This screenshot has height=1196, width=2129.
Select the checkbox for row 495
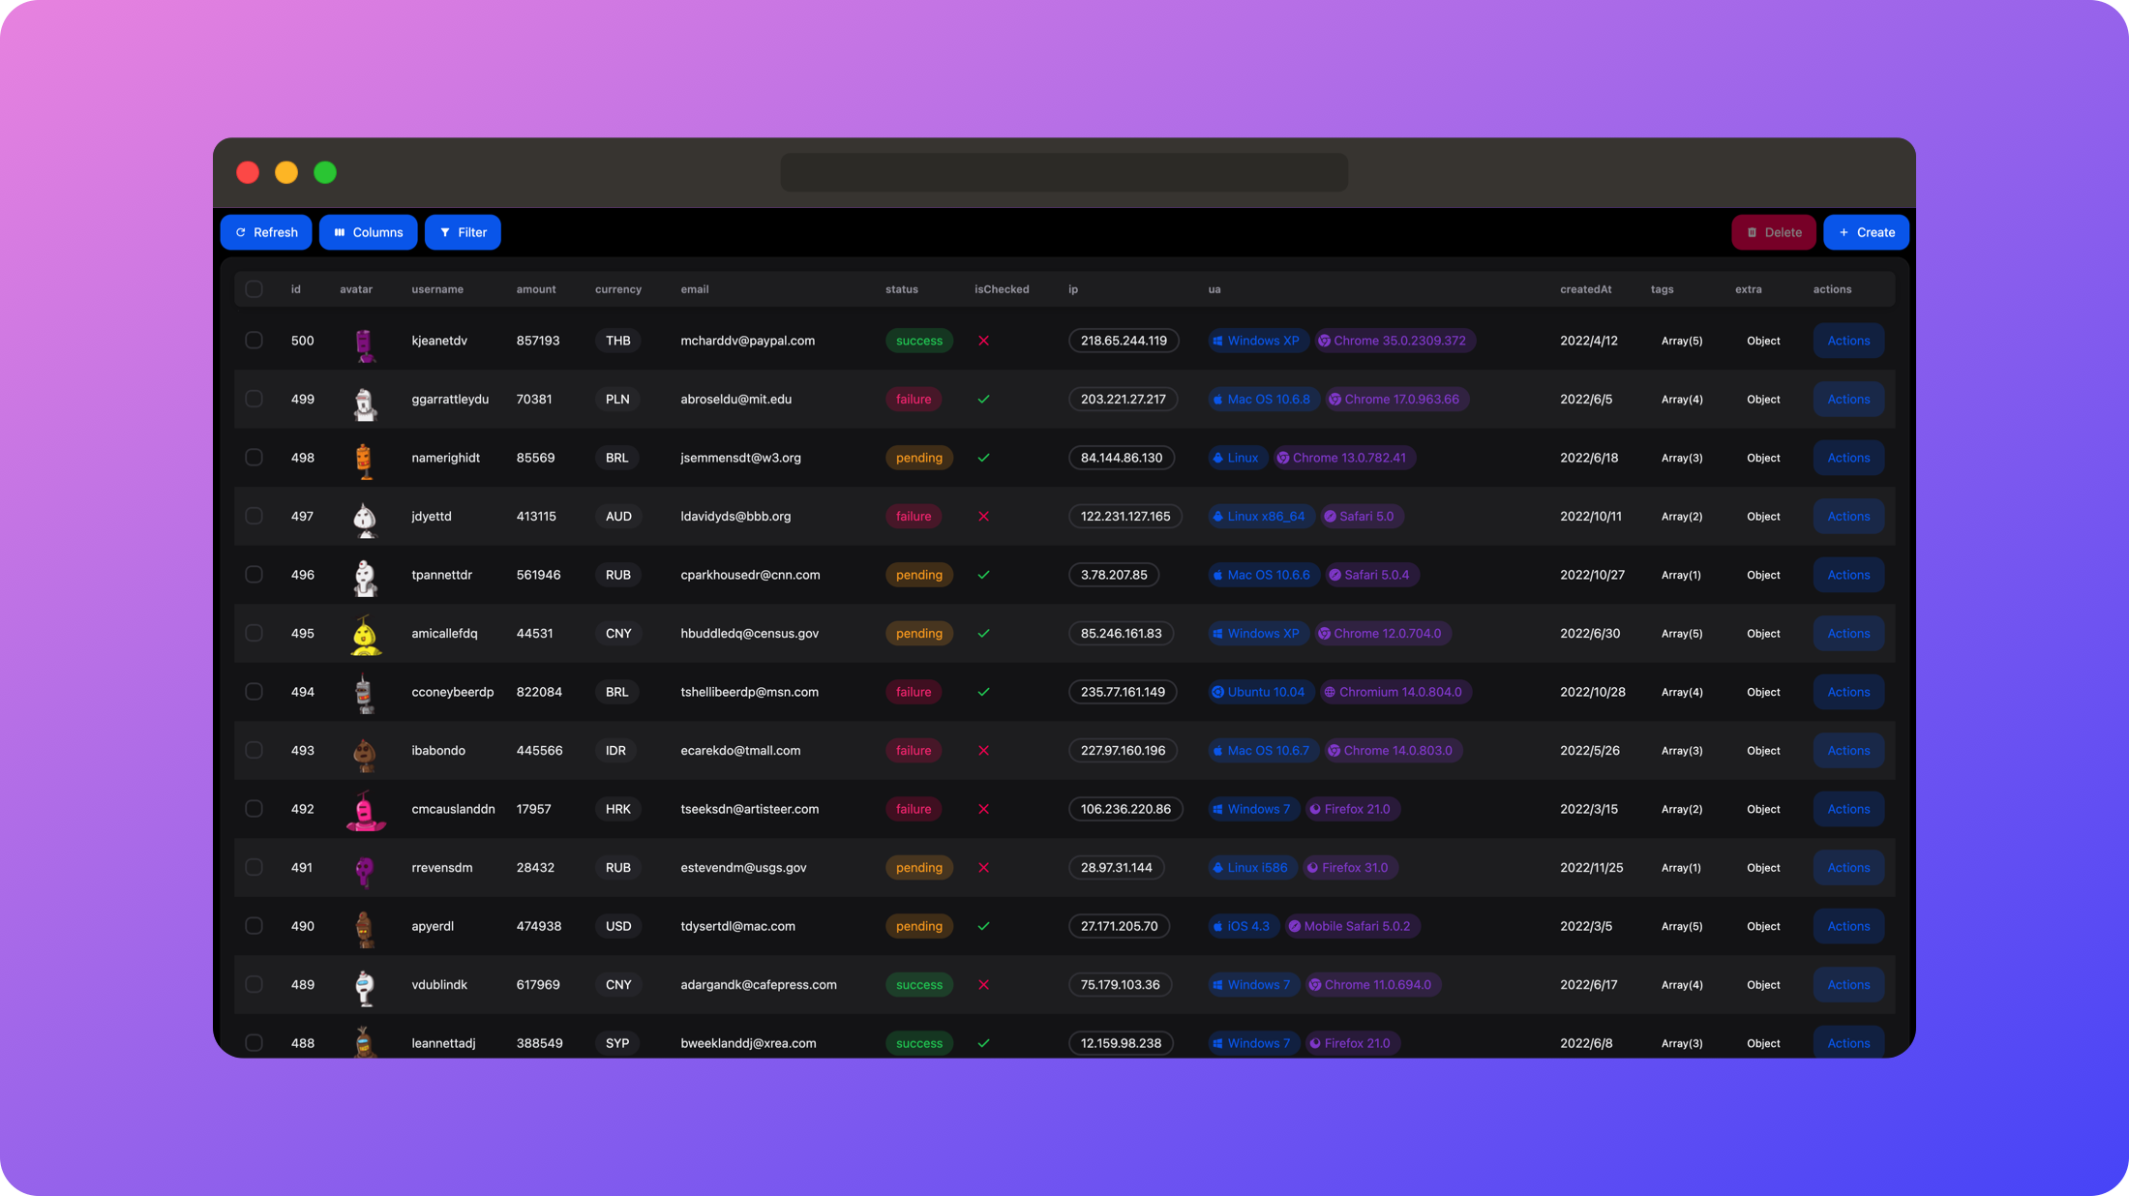coord(254,633)
